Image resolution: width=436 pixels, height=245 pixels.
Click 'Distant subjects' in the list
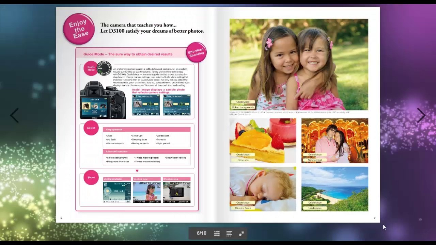tap(115, 143)
